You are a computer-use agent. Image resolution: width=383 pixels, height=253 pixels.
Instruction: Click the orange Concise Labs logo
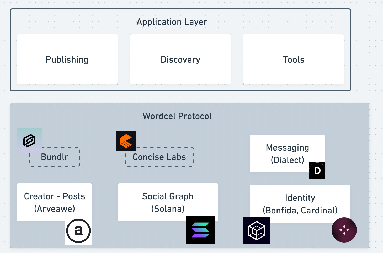click(x=126, y=141)
